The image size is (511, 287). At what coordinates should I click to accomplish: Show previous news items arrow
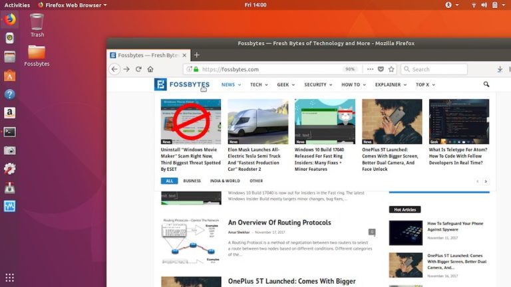point(478,181)
